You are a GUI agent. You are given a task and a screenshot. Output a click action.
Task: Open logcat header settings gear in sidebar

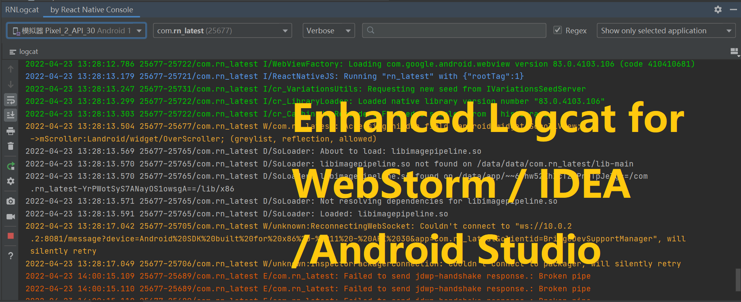point(11,181)
